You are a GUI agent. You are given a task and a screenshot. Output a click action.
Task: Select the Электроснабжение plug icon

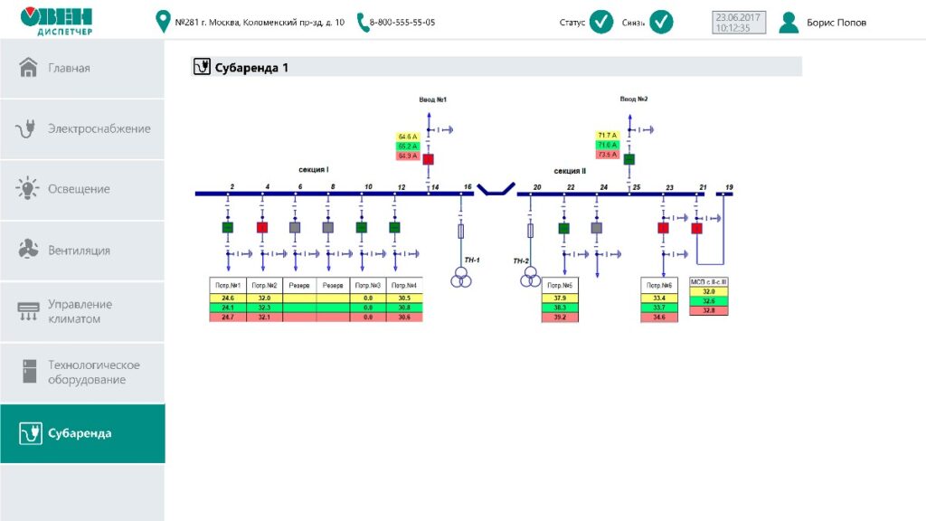point(27,128)
